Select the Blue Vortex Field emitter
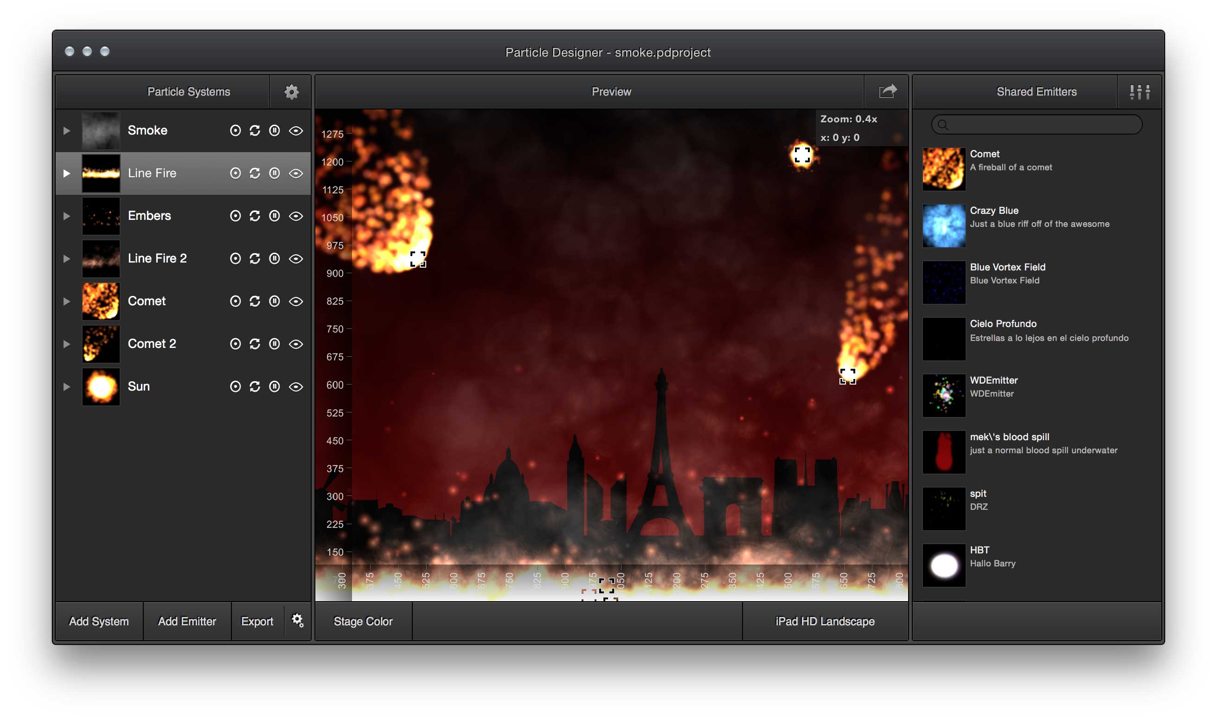This screenshot has width=1217, height=719. (1037, 282)
